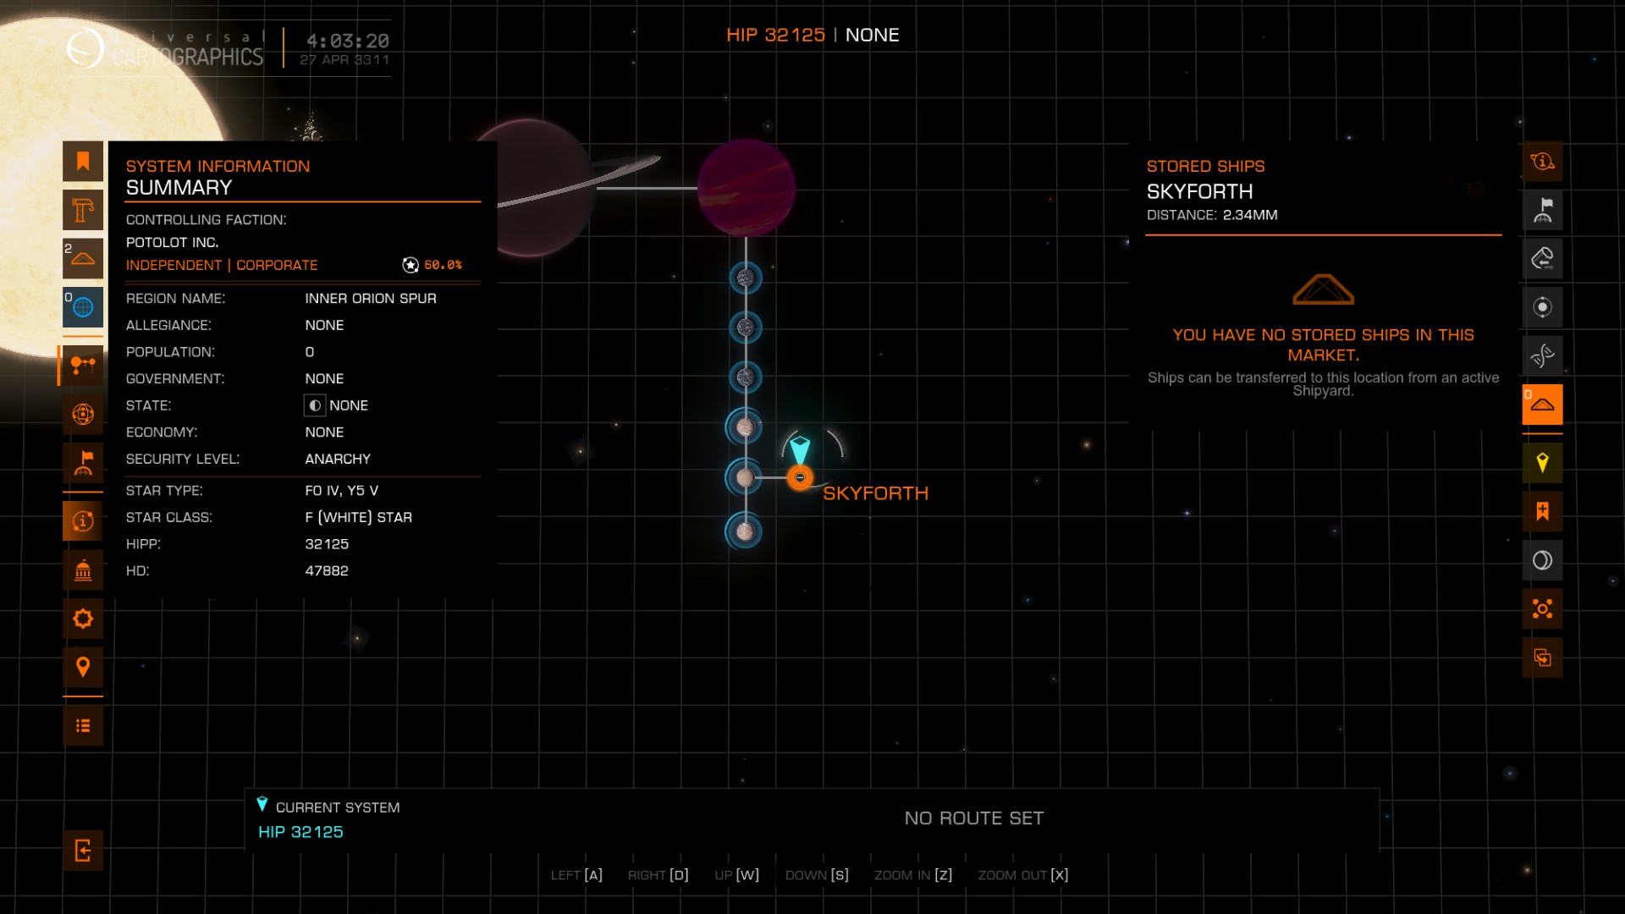The width and height of the screenshot is (1625, 914).
Task: Click the LEFT [A] control hint
Action: [576, 875]
